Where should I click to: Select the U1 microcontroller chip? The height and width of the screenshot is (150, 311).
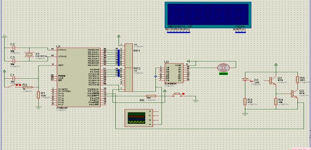pyautogui.click(x=78, y=77)
